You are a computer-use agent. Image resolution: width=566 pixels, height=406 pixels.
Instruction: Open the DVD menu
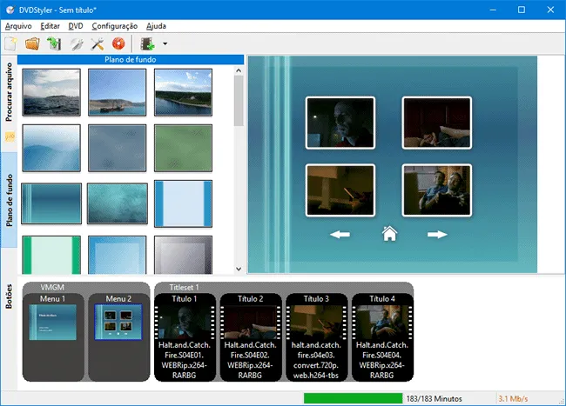tap(76, 26)
